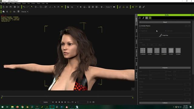This screenshot has width=194, height=109.
Task: Open the Render menu
Action: [24, 3]
